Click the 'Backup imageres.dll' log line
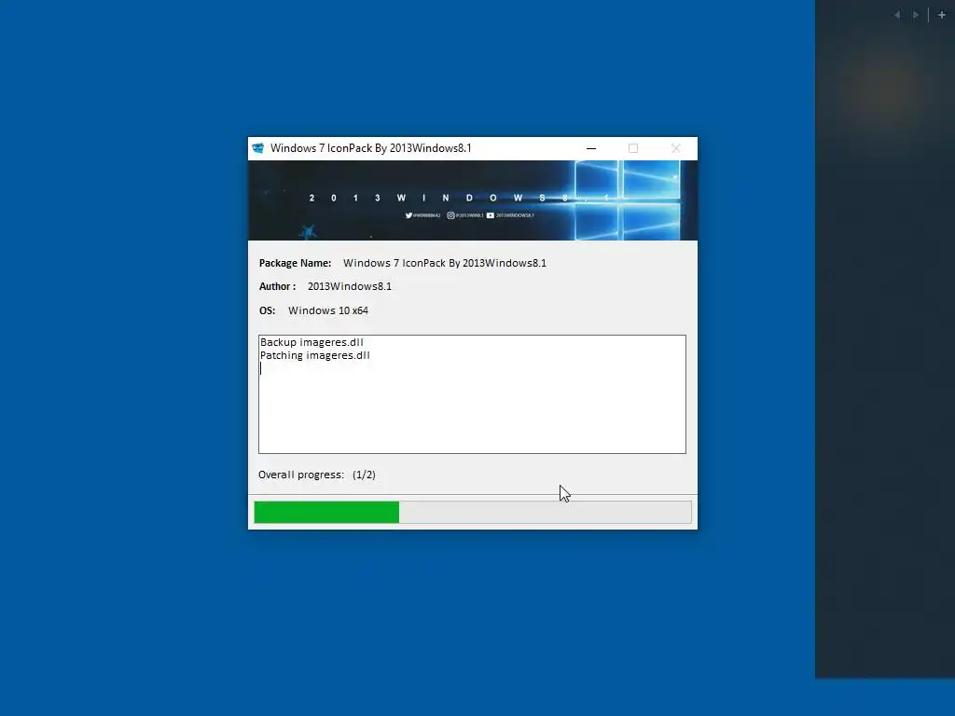Image resolution: width=955 pixels, height=716 pixels. 311,342
